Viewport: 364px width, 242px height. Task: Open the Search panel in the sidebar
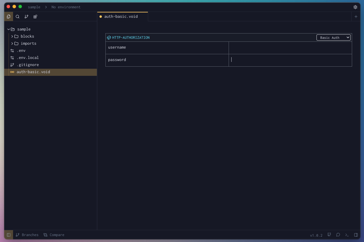click(18, 17)
